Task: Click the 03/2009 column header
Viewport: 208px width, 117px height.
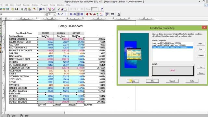Action: pyautogui.click(x=76, y=33)
